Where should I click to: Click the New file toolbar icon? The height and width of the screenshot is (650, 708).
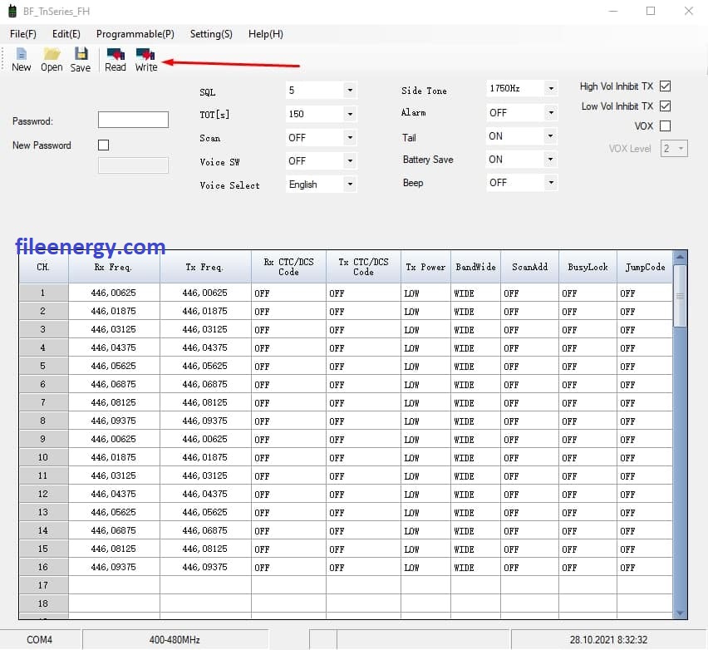coord(22,60)
